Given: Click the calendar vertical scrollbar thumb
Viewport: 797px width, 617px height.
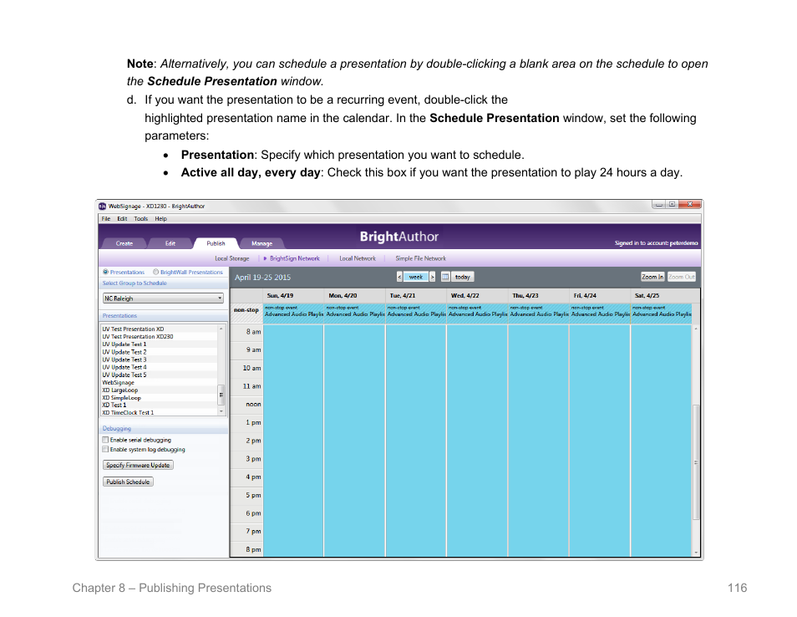Looking at the screenshot, I should point(696,462).
